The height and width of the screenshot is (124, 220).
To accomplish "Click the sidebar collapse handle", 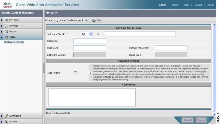I will pos(44,68).
